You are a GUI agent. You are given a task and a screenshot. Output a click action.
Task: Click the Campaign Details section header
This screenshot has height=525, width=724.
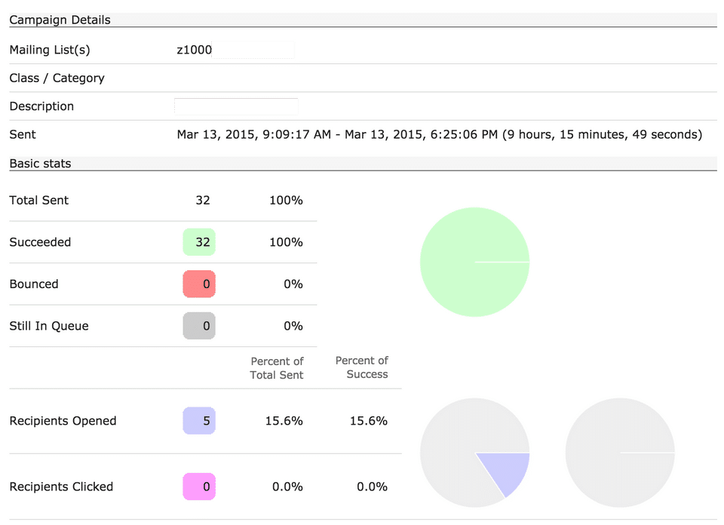pos(60,20)
